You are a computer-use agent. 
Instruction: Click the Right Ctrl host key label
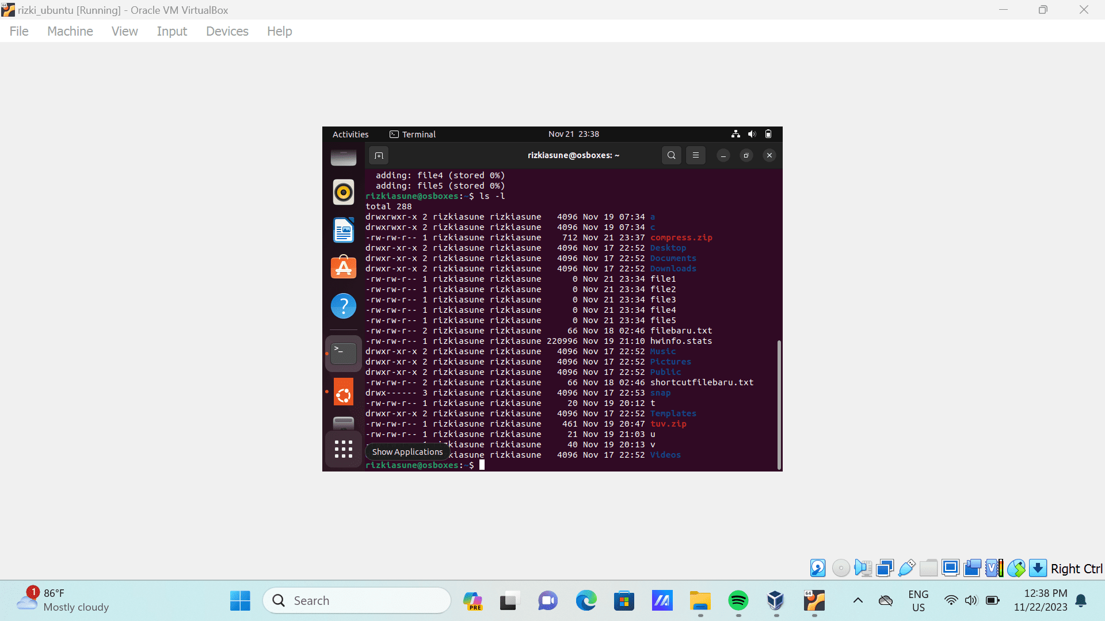pyautogui.click(x=1076, y=569)
